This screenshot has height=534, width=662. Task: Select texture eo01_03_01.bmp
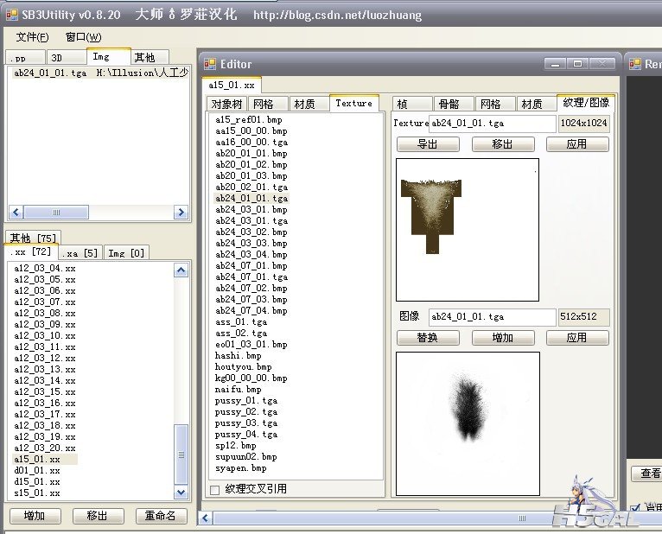click(251, 345)
